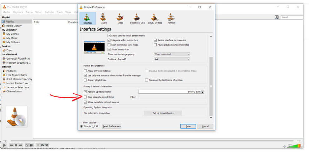Viewport: 309px width, 152px height.
Task: Cancel the preferences dialog
Action: pyautogui.click(x=205, y=126)
